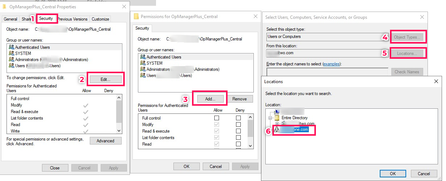This screenshot has height=181, width=446.
Task: Check Deny for Modify permission
Action: point(239,125)
